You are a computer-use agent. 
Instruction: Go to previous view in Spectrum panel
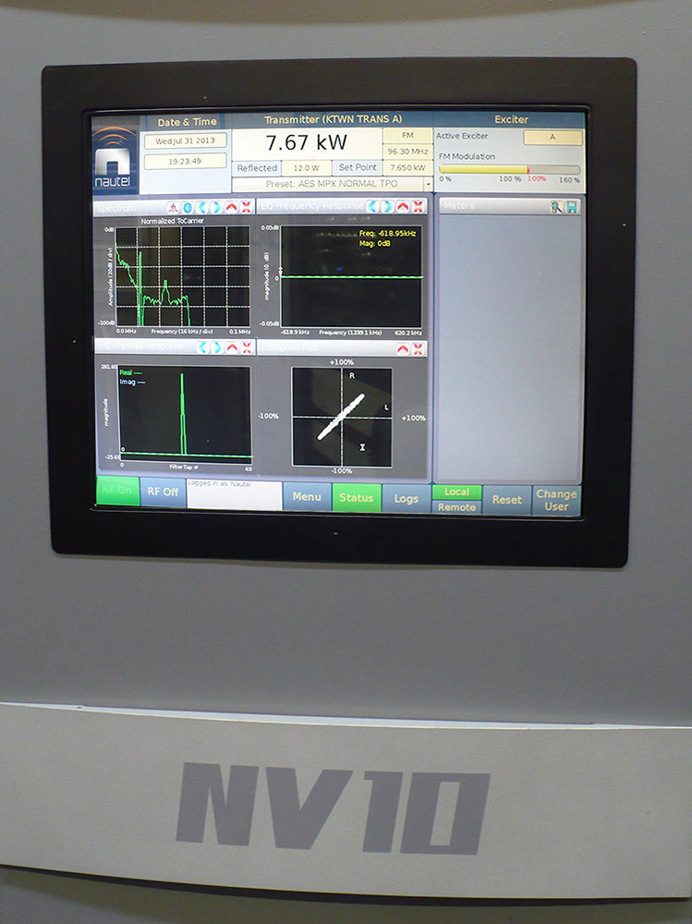(x=202, y=207)
